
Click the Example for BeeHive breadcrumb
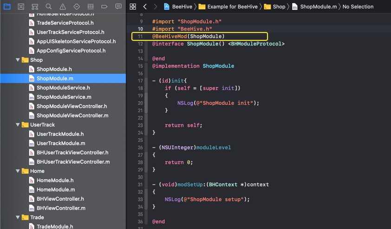(x=228, y=6)
